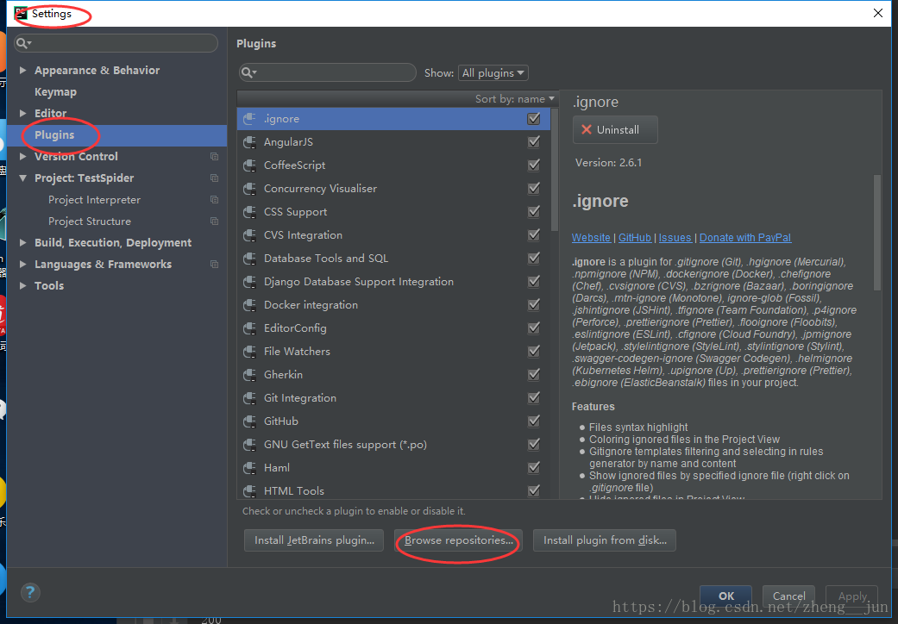Click project-level copy icon beside Version Control

pyautogui.click(x=214, y=156)
